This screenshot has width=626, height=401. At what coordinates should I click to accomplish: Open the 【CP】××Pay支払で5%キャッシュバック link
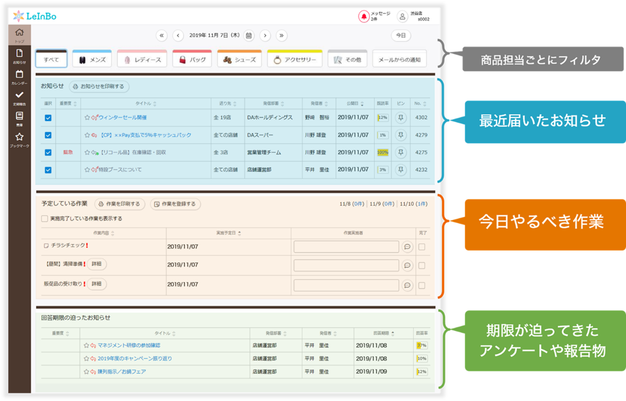coord(145,135)
